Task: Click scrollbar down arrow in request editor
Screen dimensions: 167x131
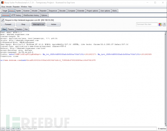Action: point(166,125)
